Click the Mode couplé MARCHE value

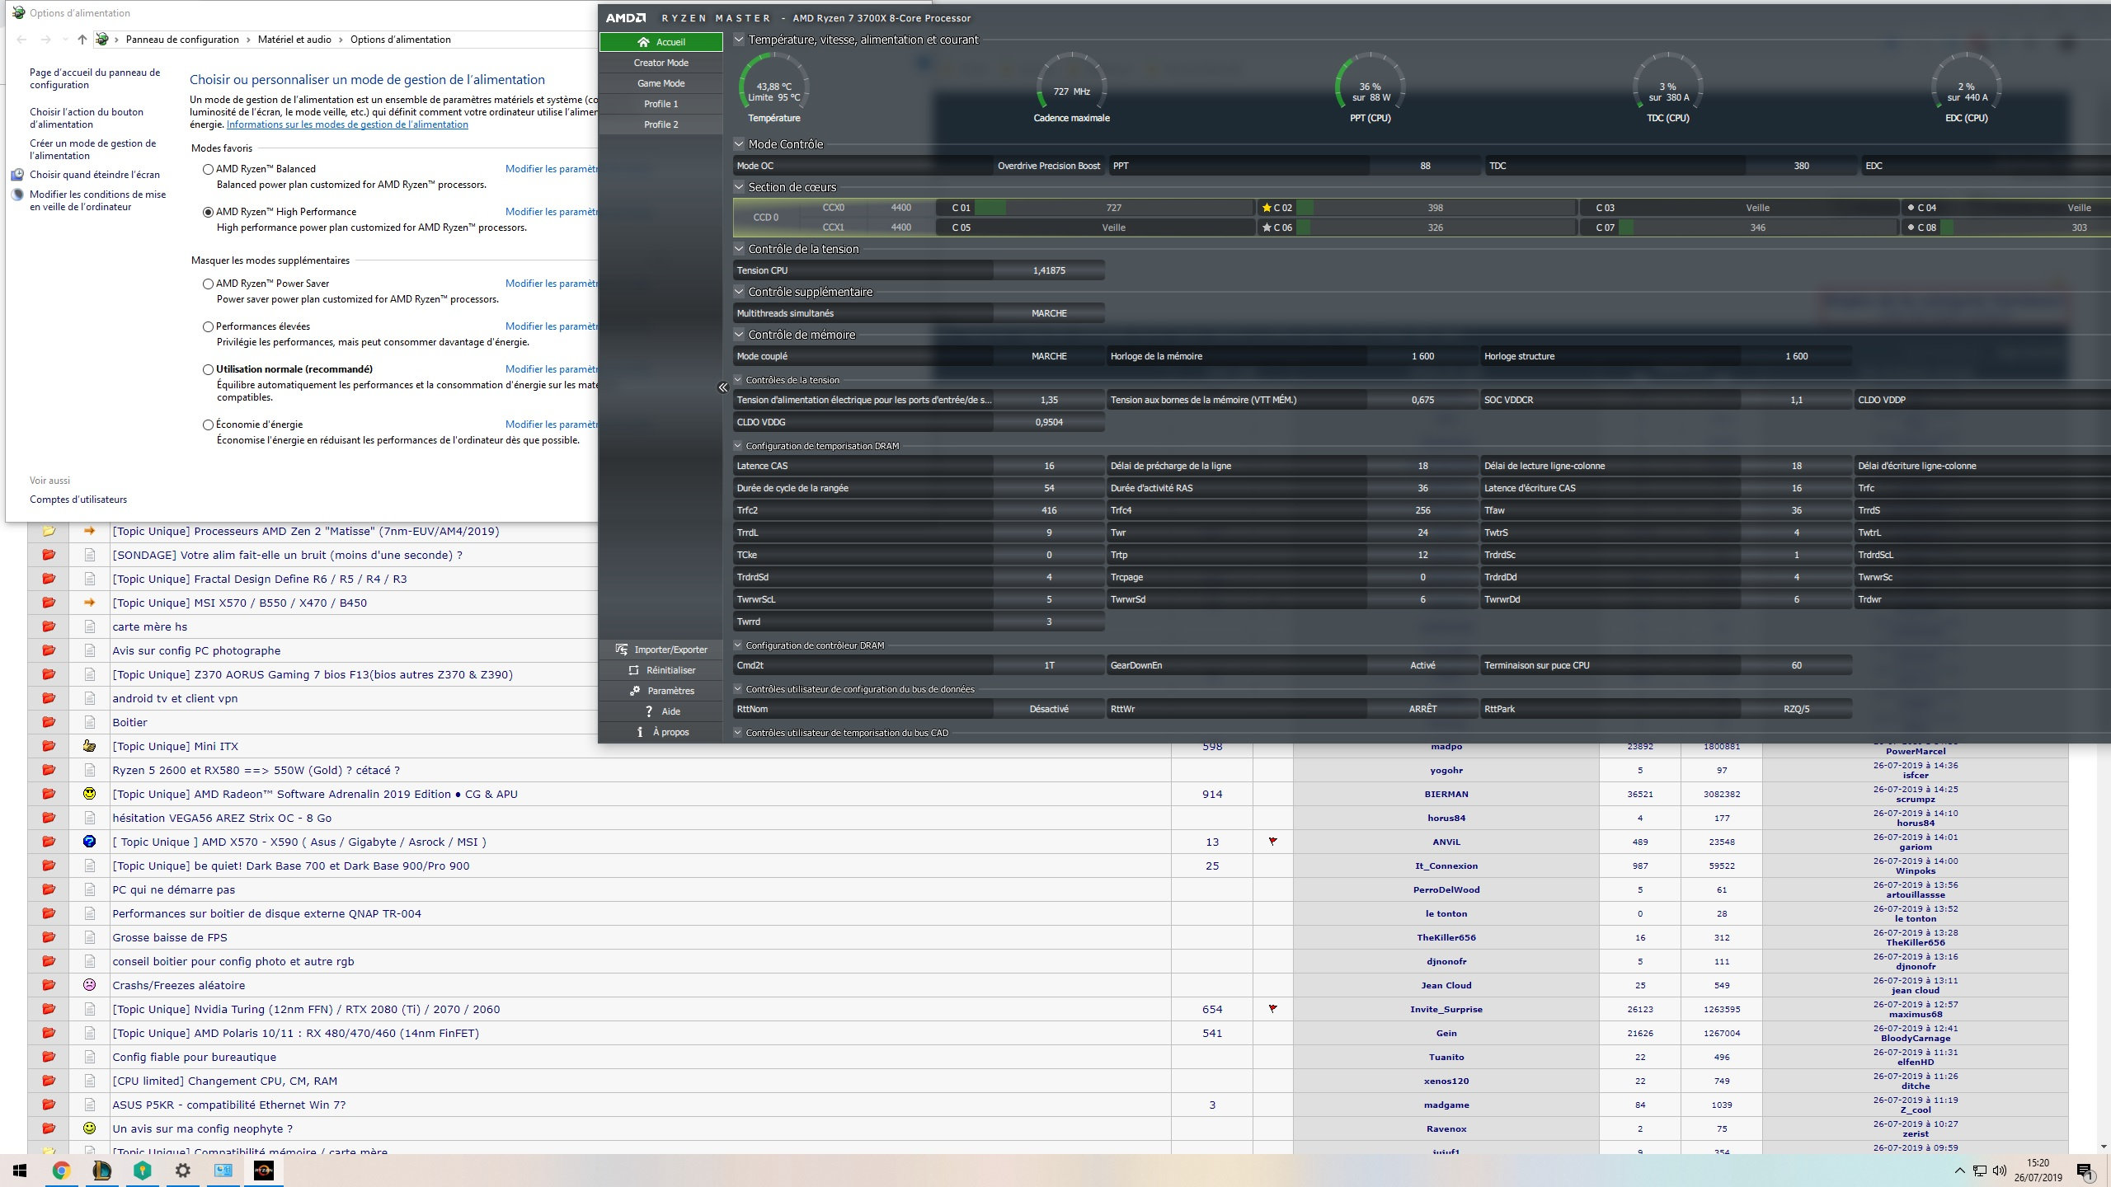[1049, 356]
